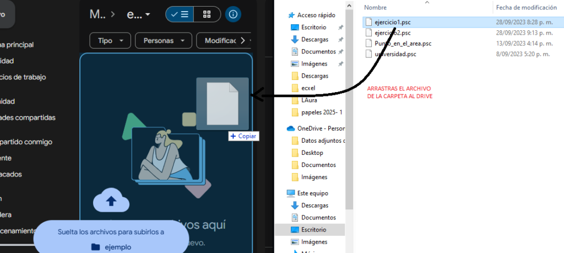The image size is (564, 253).
Task: Open the Tipo filter dropdown
Action: pos(110,41)
